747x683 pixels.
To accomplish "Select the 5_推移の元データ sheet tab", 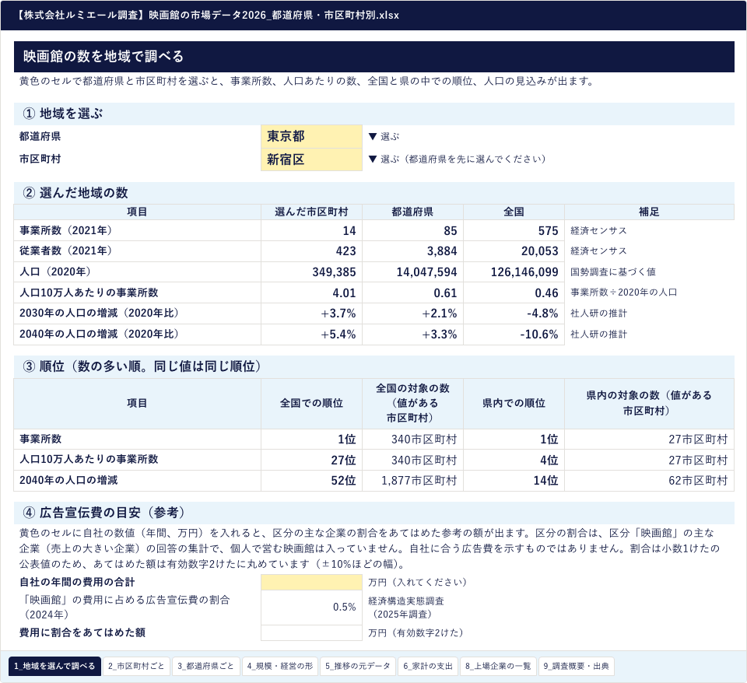I will coord(358,666).
